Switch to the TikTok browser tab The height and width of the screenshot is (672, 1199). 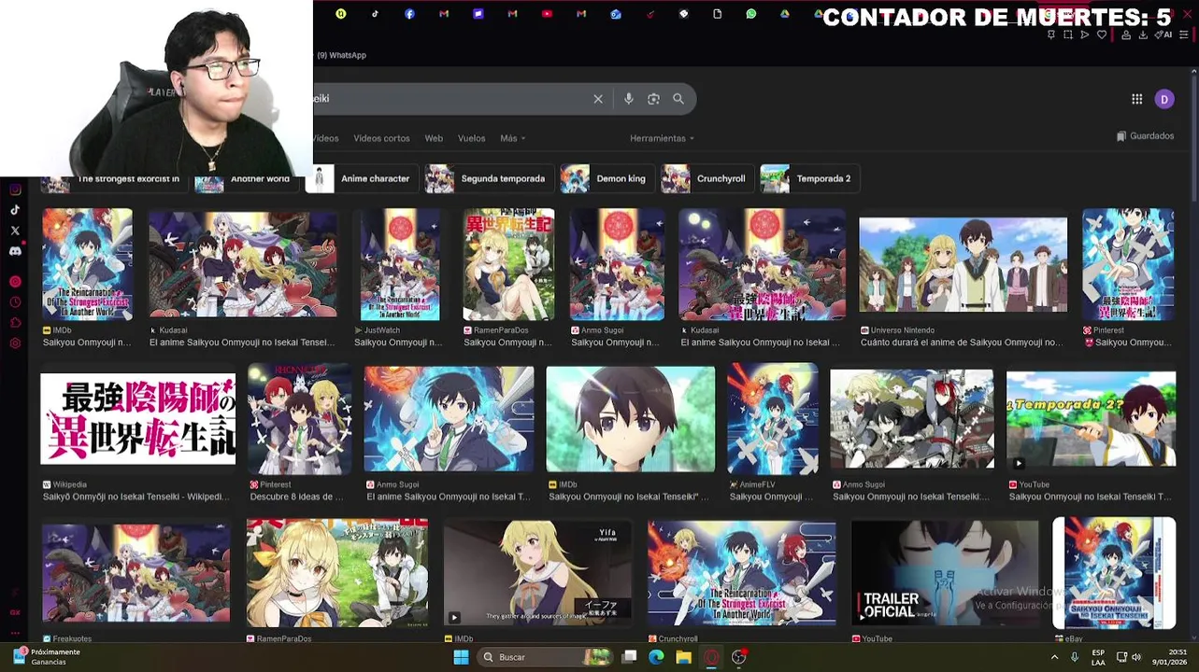[x=375, y=14]
